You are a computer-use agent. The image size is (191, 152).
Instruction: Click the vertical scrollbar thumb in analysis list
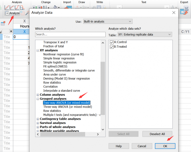tap(103, 88)
